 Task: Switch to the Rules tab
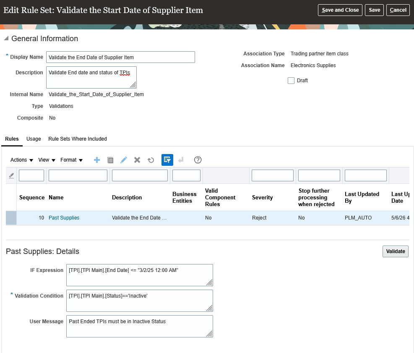(x=12, y=139)
